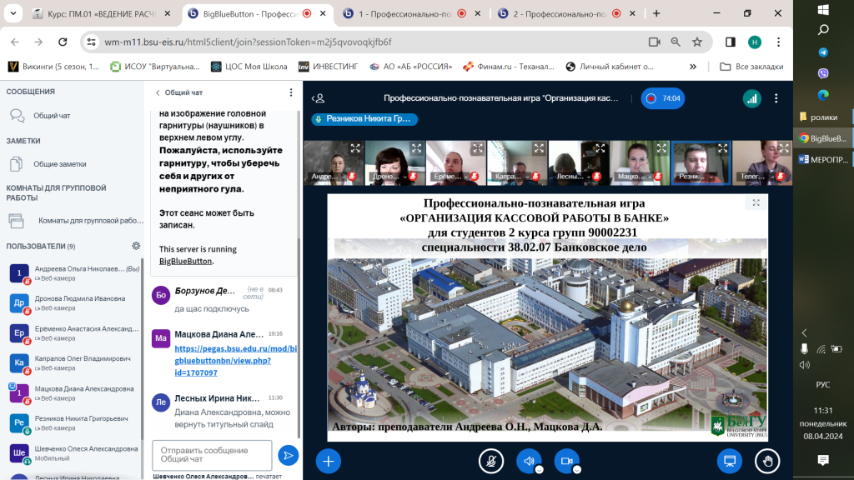Raise hand using the hand icon
This screenshot has width=854, height=480.
tap(767, 461)
